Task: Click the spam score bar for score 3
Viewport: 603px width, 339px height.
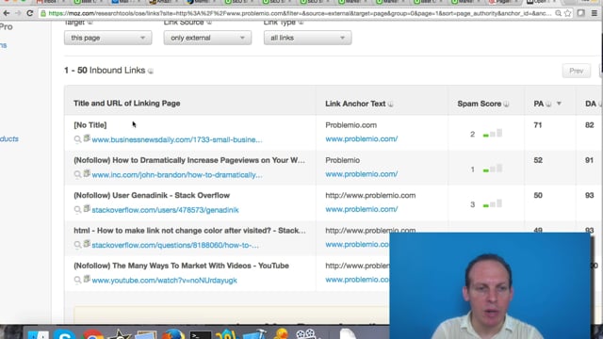Action: tap(493, 204)
